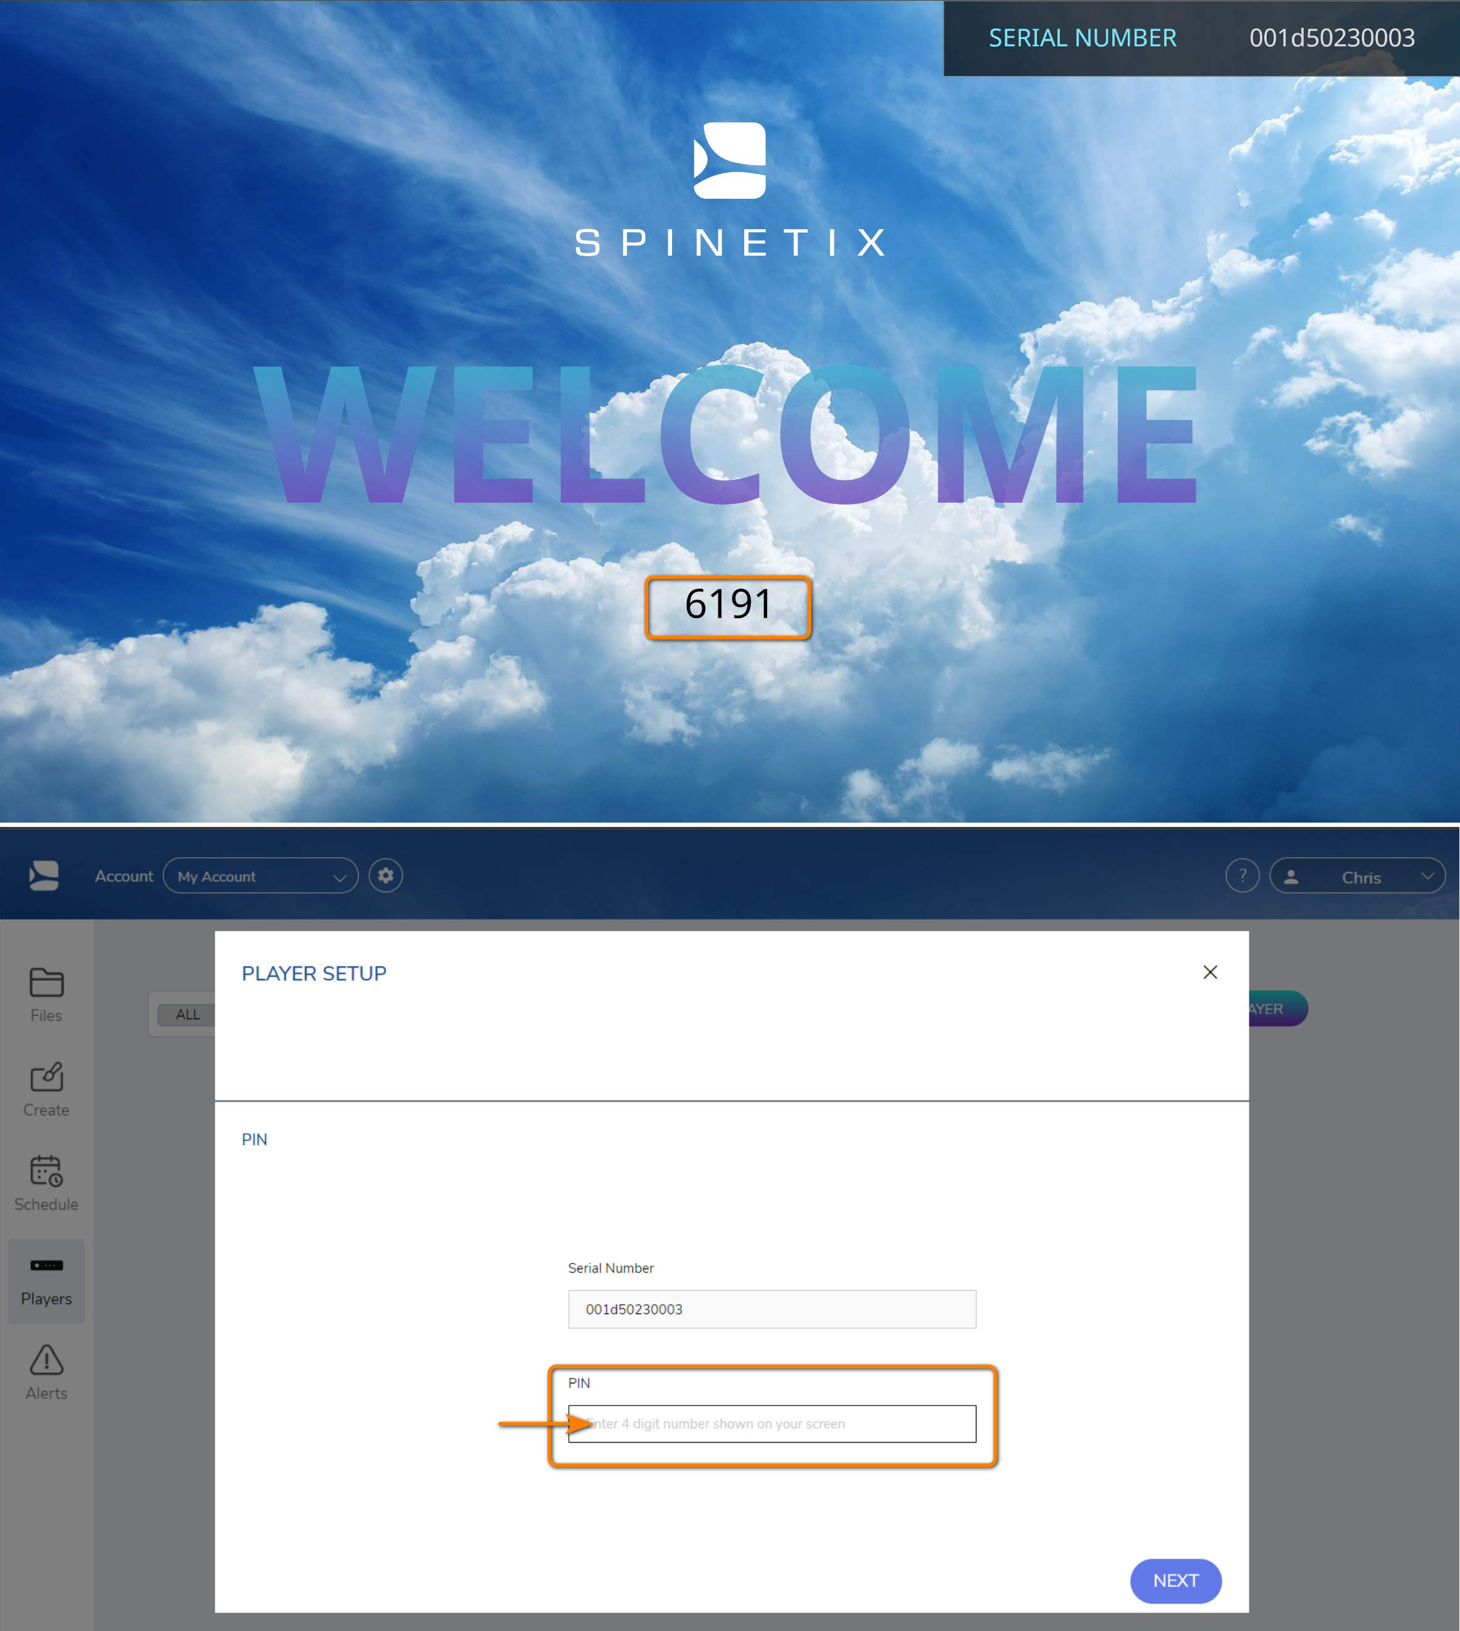Open the help question mark icon
The width and height of the screenshot is (1460, 1631).
point(1243,875)
